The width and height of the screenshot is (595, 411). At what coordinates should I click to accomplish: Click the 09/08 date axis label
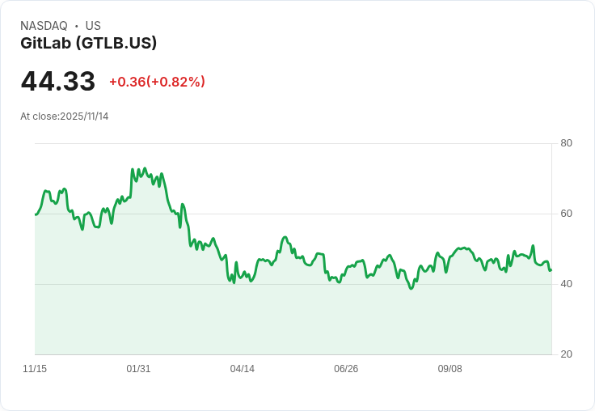pos(449,369)
